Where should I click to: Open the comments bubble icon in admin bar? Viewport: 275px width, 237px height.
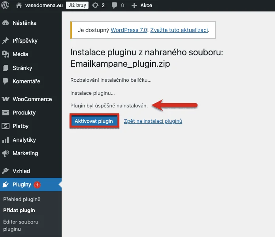click(114, 6)
